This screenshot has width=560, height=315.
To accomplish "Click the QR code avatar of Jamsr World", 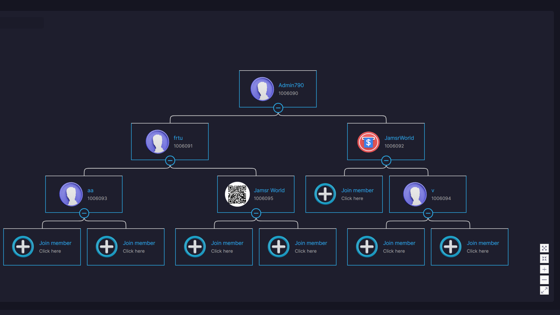I will pos(237,194).
